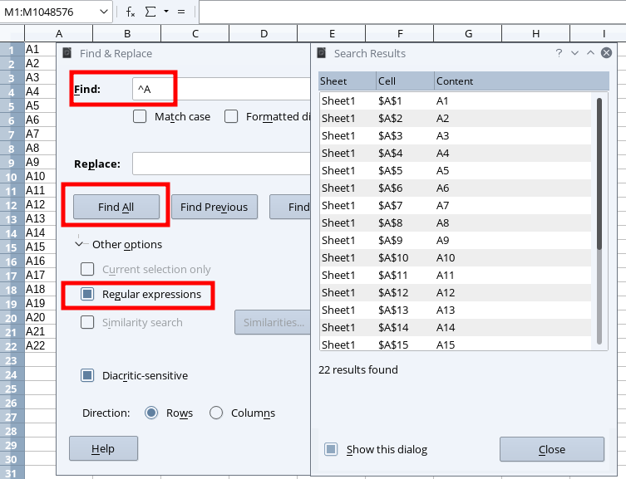Click the Find Previous button

tap(214, 207)
